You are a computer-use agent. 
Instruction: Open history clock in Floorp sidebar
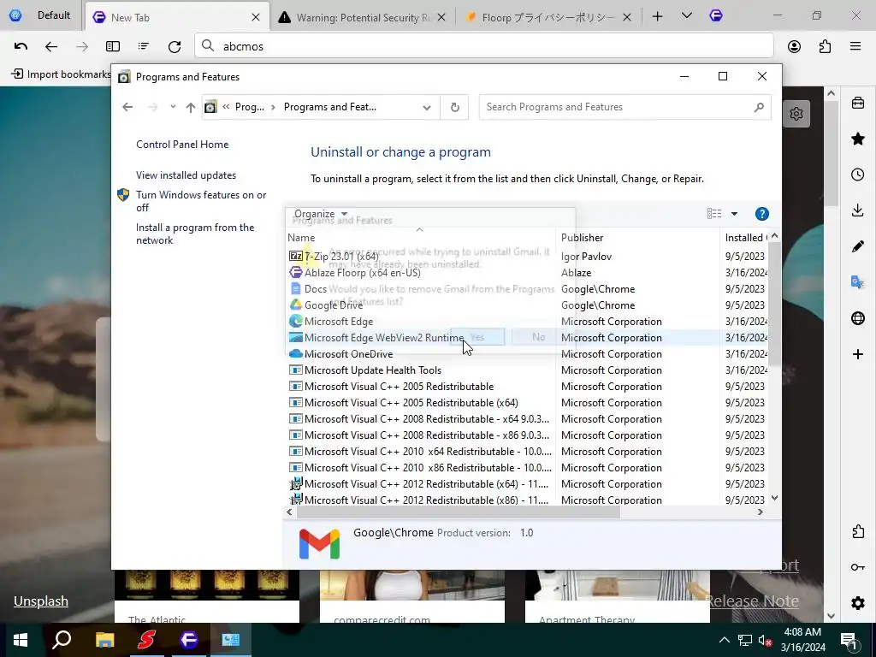[857, 175]
